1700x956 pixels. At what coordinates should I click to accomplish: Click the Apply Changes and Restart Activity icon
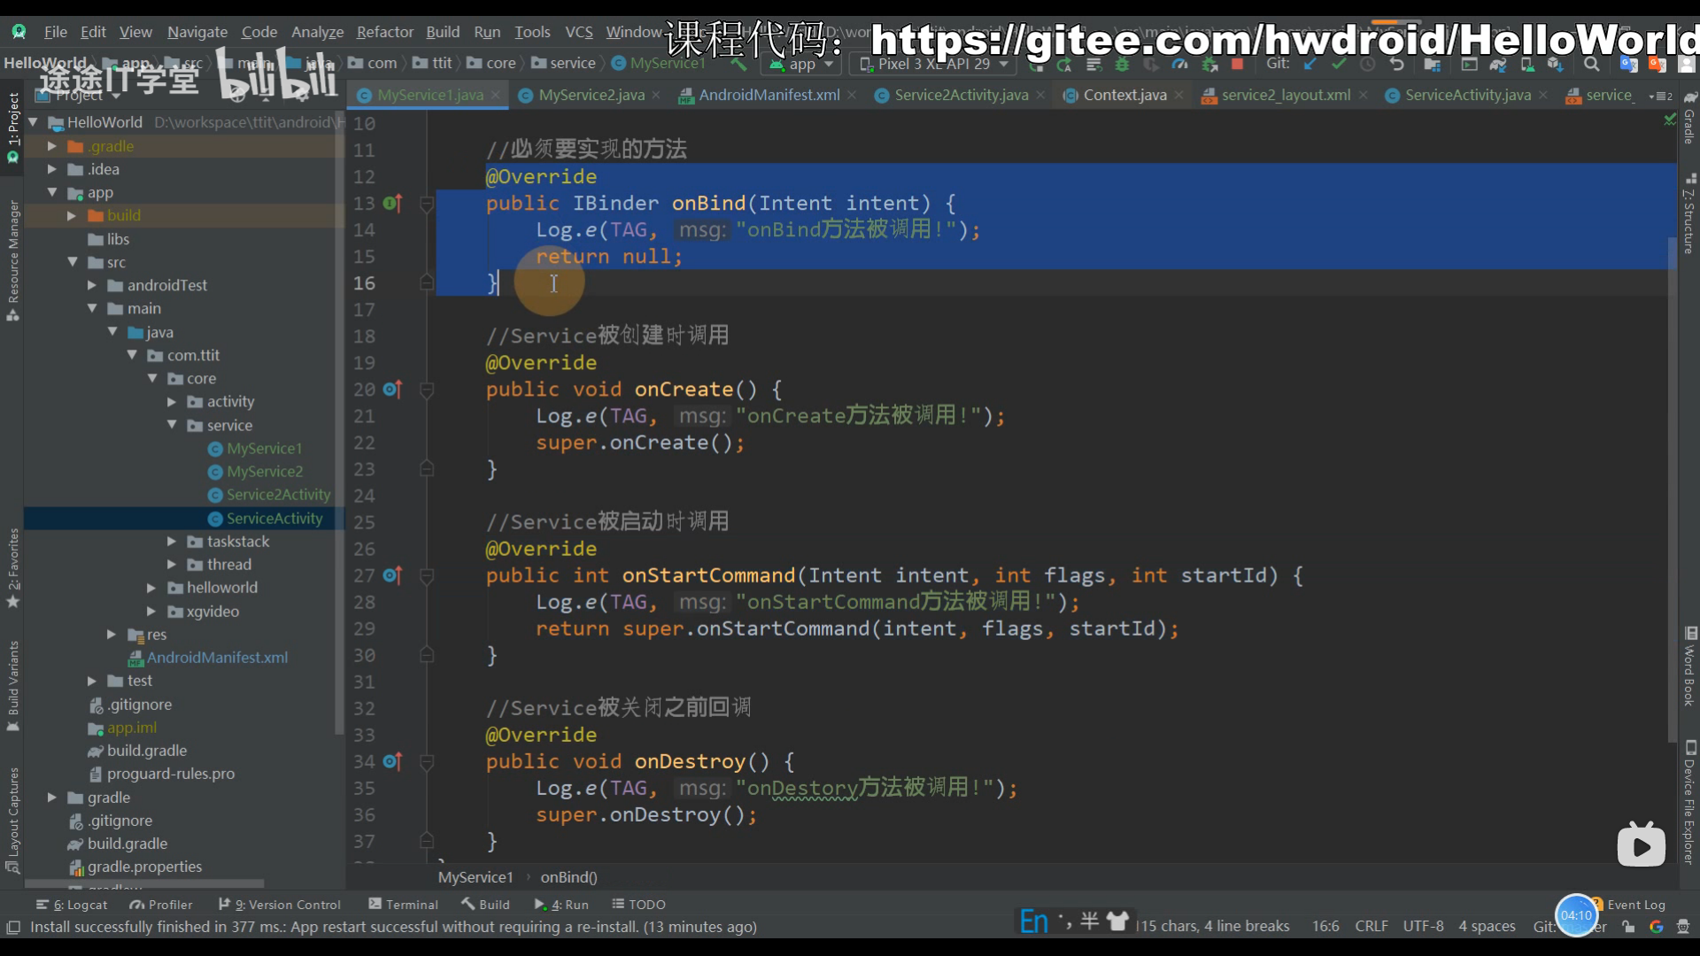1064,64
